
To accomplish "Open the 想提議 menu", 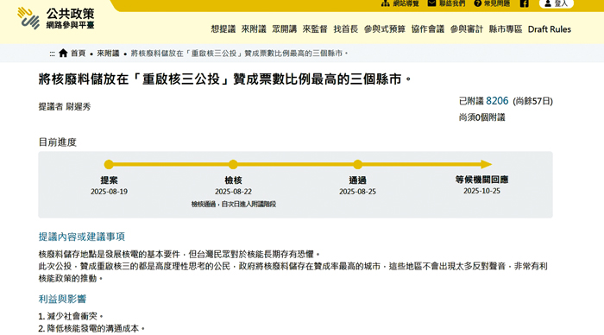I will click(x=223, y=29).
